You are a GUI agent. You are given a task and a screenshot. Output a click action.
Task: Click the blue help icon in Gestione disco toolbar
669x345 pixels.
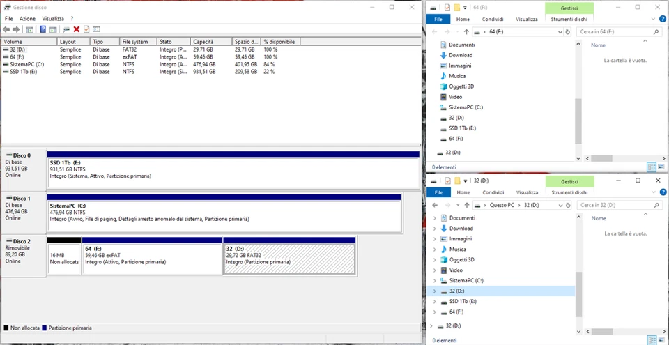click(43, 29)
